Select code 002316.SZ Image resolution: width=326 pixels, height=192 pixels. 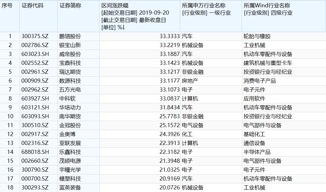[x=35, y=143]
